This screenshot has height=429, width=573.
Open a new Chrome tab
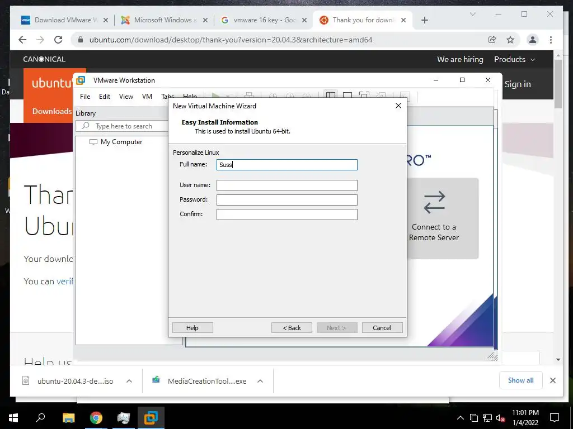coord(424,20)
